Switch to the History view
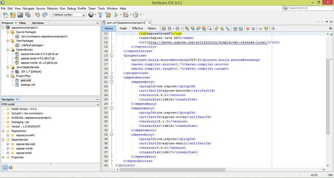Screen dimensions: 334x178 point(152,28)
